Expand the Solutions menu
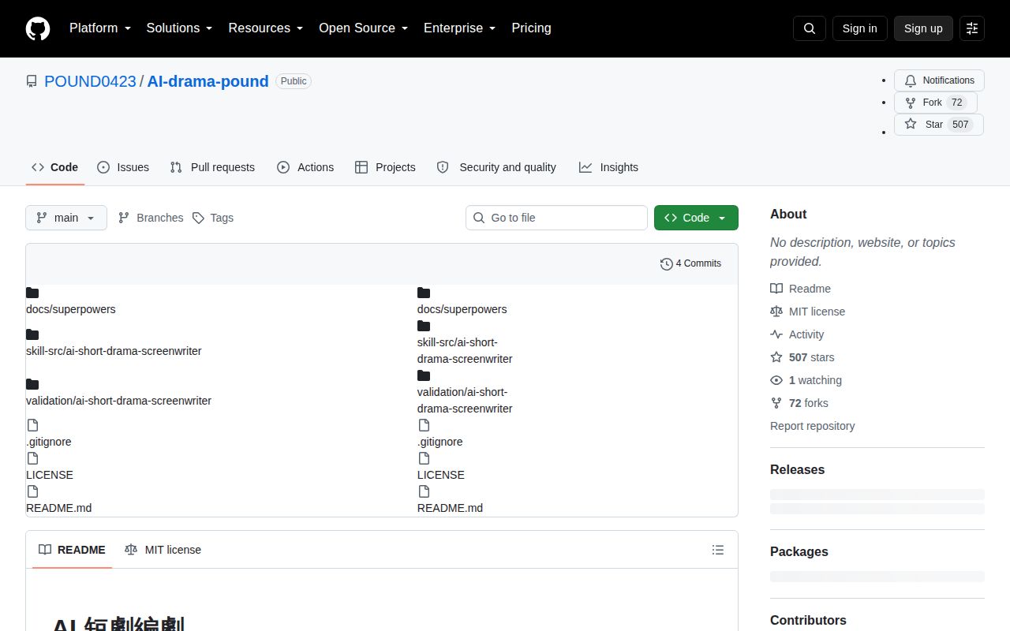This screenshot has height=631, width=1010. click(x=180, y=28)
